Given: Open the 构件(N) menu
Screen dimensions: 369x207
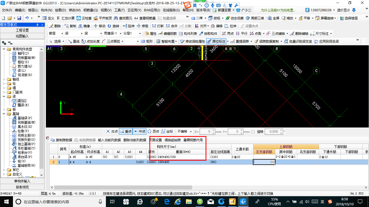Looking at the screenshot, I should click(46, 10).
